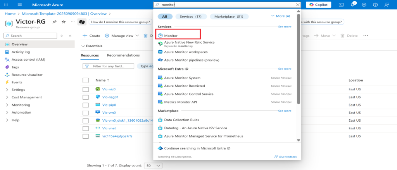Add Victor-RG to favorites star
Viewport: 397px width, 170px height.
point(64,22)
